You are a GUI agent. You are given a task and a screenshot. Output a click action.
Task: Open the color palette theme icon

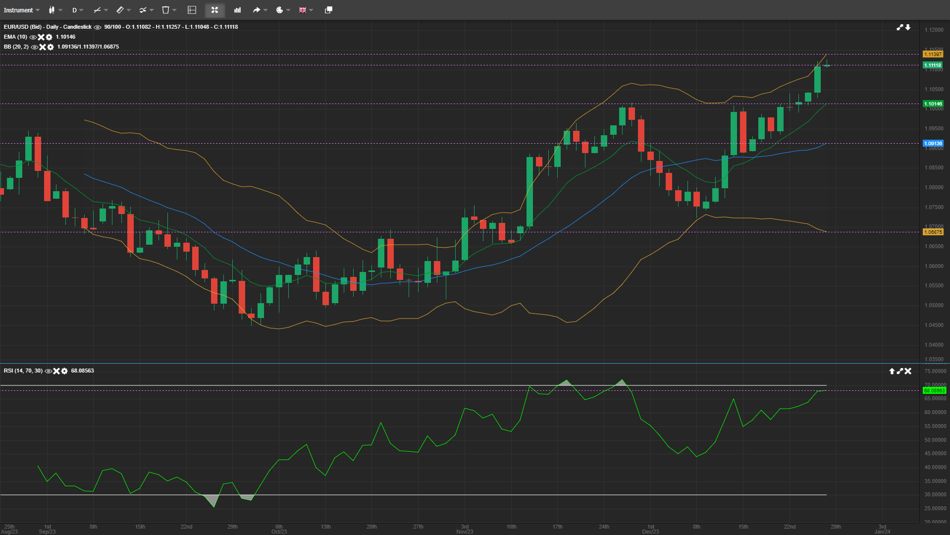(x=280, y=10)
